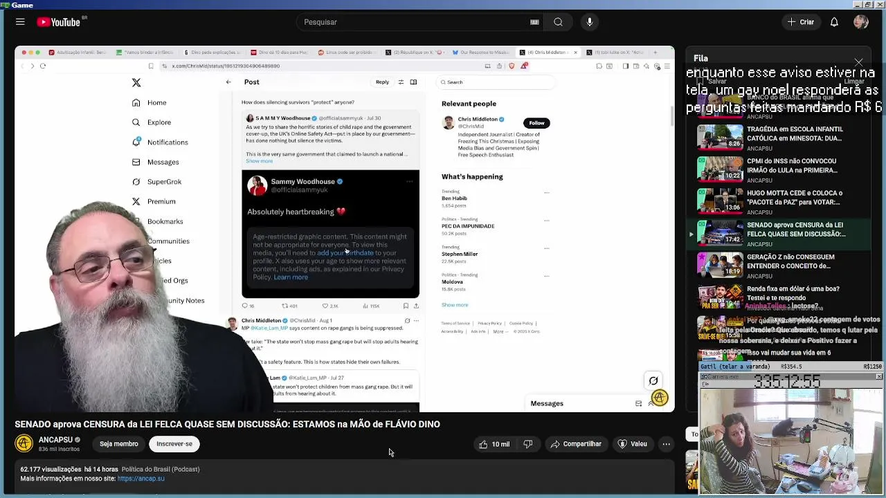Expand Show more in quoted post
The image size is (886, 498).
click(x=259, y=161)
